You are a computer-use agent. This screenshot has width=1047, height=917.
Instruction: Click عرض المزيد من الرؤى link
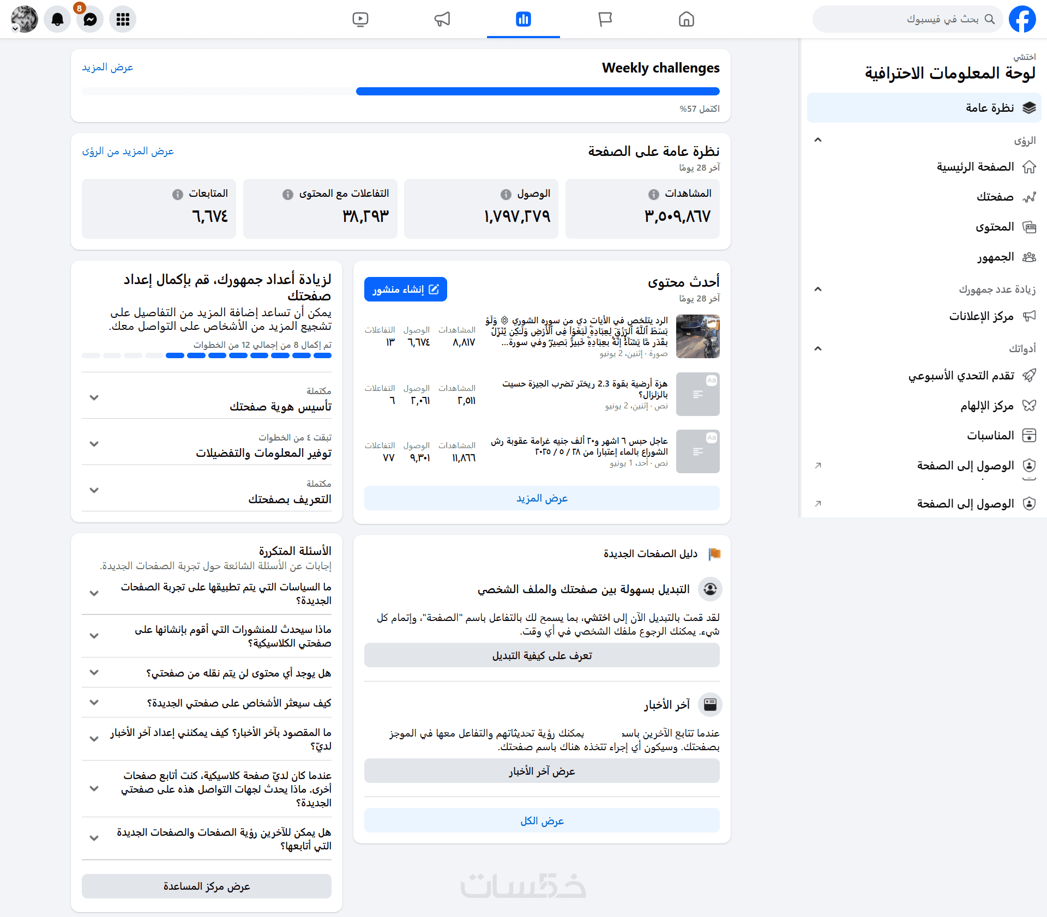click(x=128, y=151)
